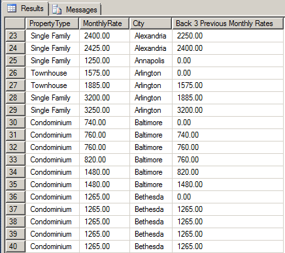Image resolution: width=285 pixels, height=253 pixels.
Task: Click the Annapolis city cell
Action: pos(150,61)
